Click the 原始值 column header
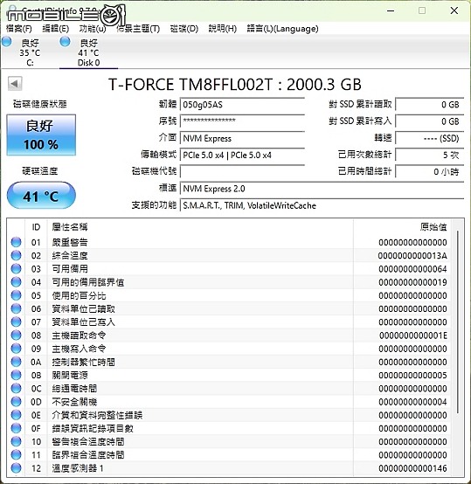Image resolution: width=471 pixels, height=484 pixels. click(402, 227)
